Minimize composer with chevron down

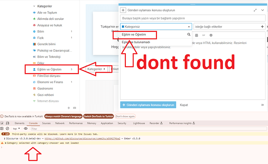pyautogui.click(x=263, y=10)
